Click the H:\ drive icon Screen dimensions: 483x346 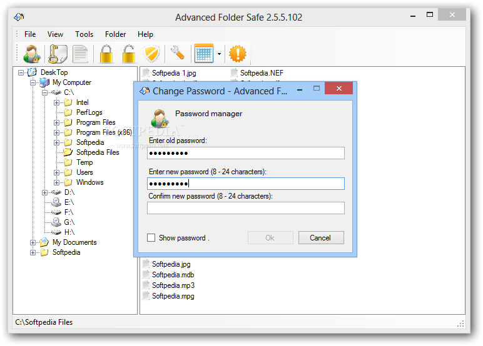(56, 232)
